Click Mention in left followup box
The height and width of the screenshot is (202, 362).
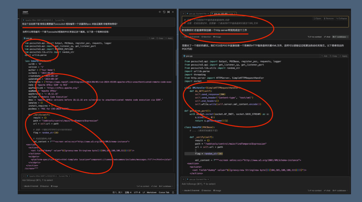45,186
